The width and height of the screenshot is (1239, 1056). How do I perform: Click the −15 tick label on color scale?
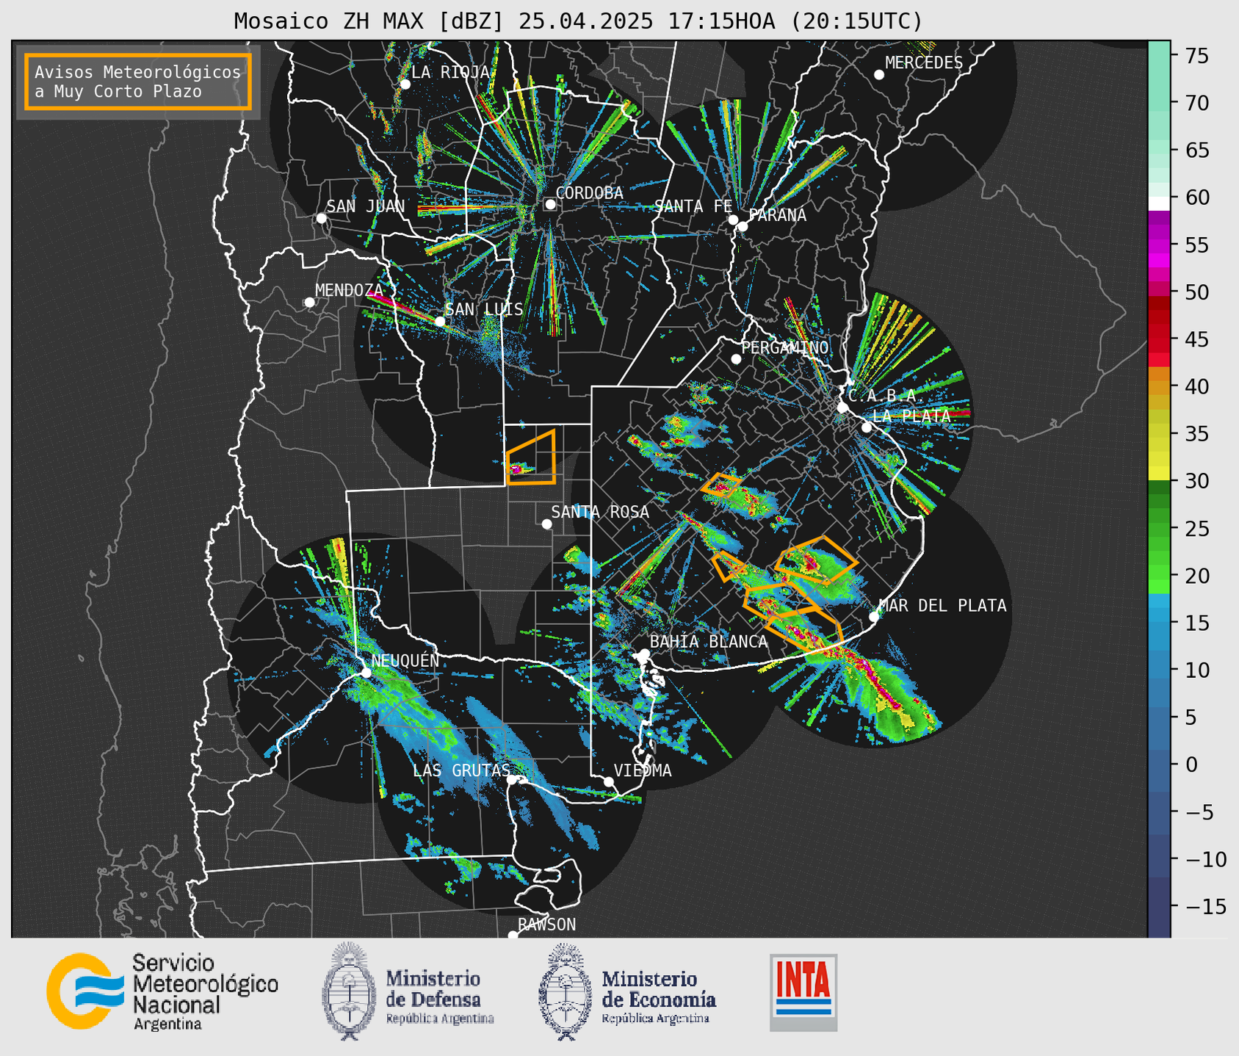[1205, 906]
